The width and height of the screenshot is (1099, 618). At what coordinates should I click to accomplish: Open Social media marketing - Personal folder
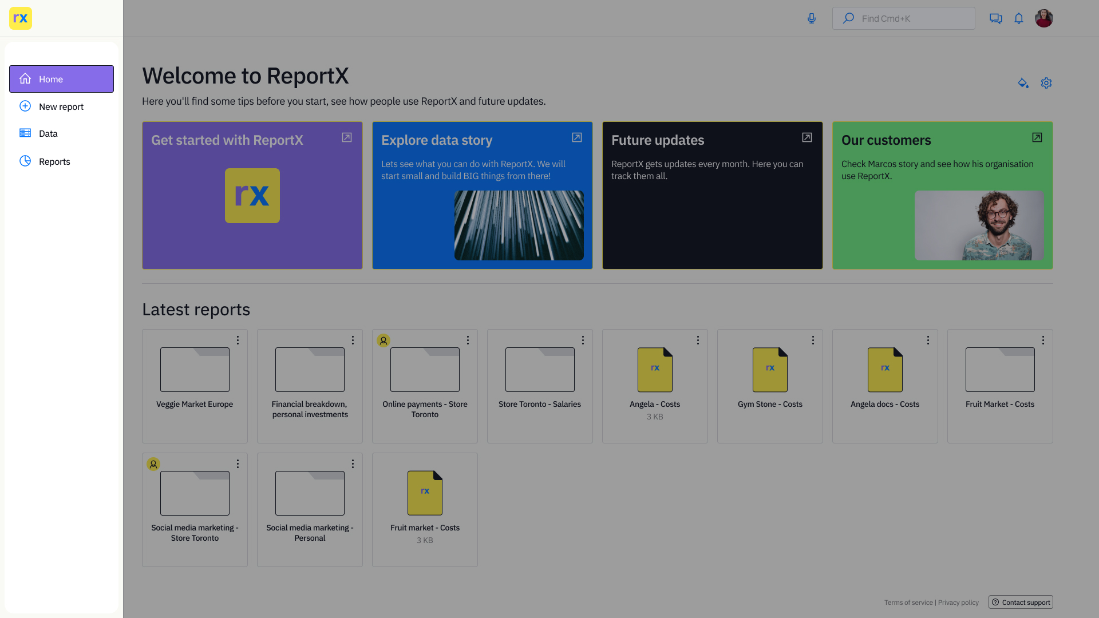tap(310, 493)
